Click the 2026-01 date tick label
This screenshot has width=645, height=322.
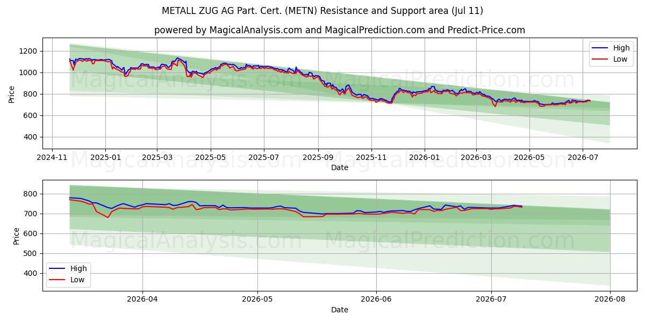coord(424,158)
